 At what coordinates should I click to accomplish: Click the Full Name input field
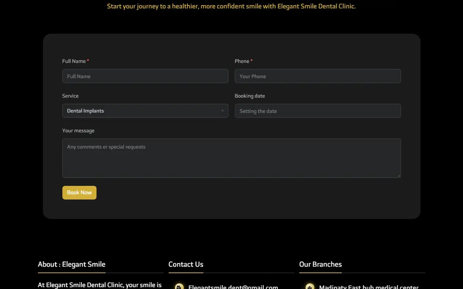145,76
